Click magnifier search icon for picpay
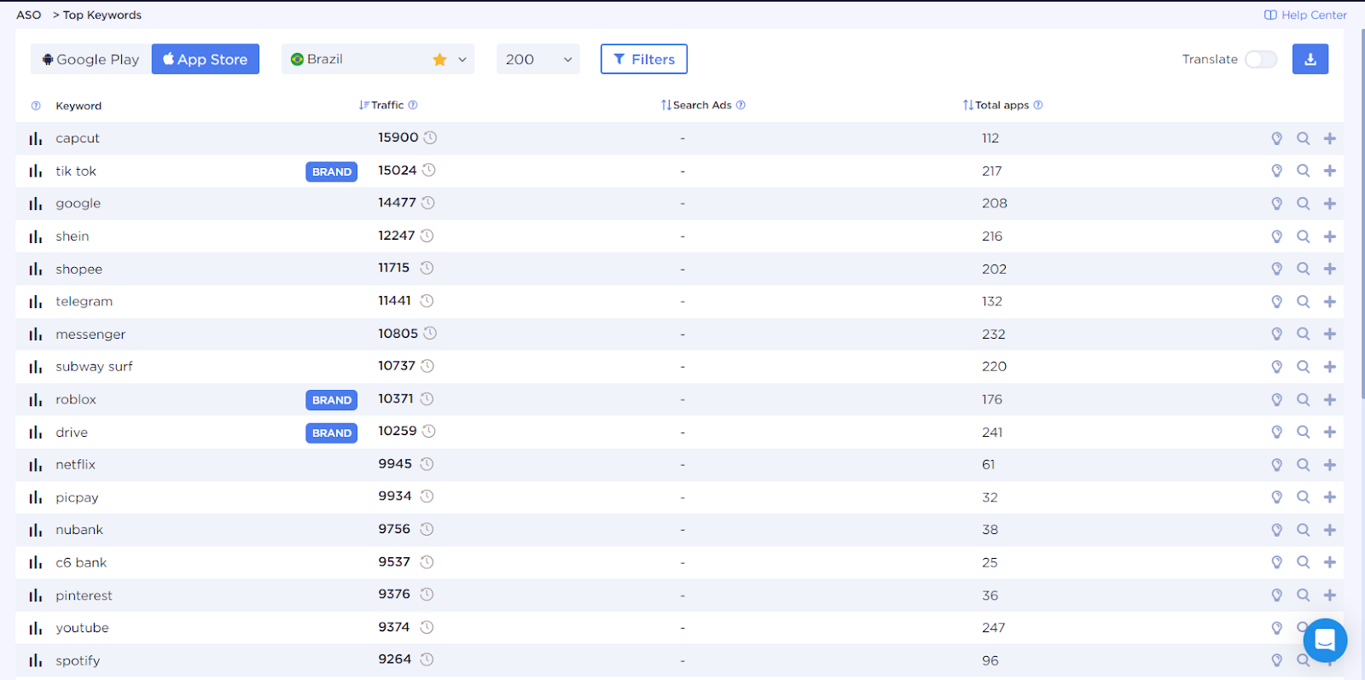The width and height of the screenshot is (1365, 680). (1303, 497)
